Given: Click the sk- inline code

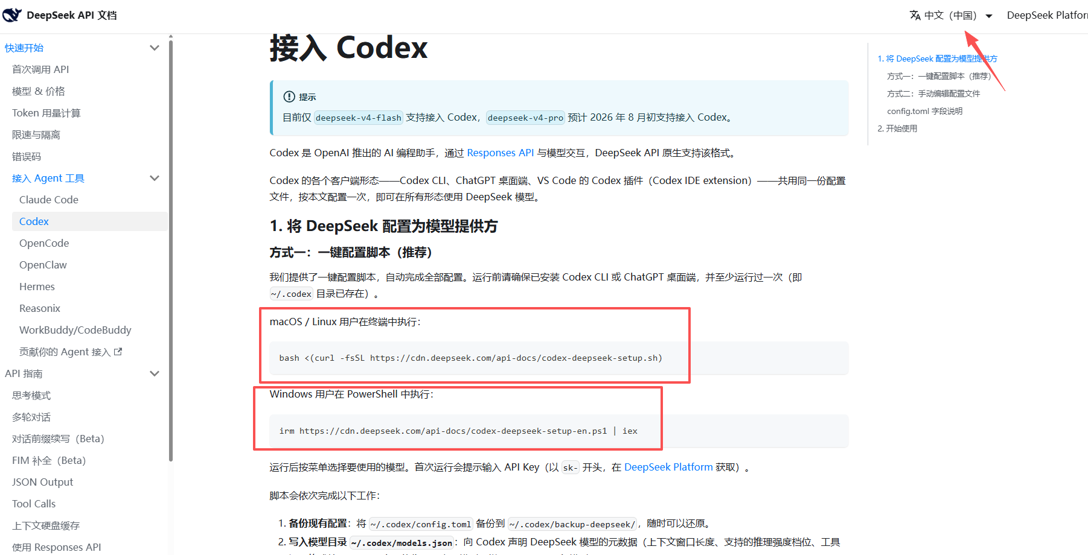Looking at the screenshot, I should coord(571,468).
